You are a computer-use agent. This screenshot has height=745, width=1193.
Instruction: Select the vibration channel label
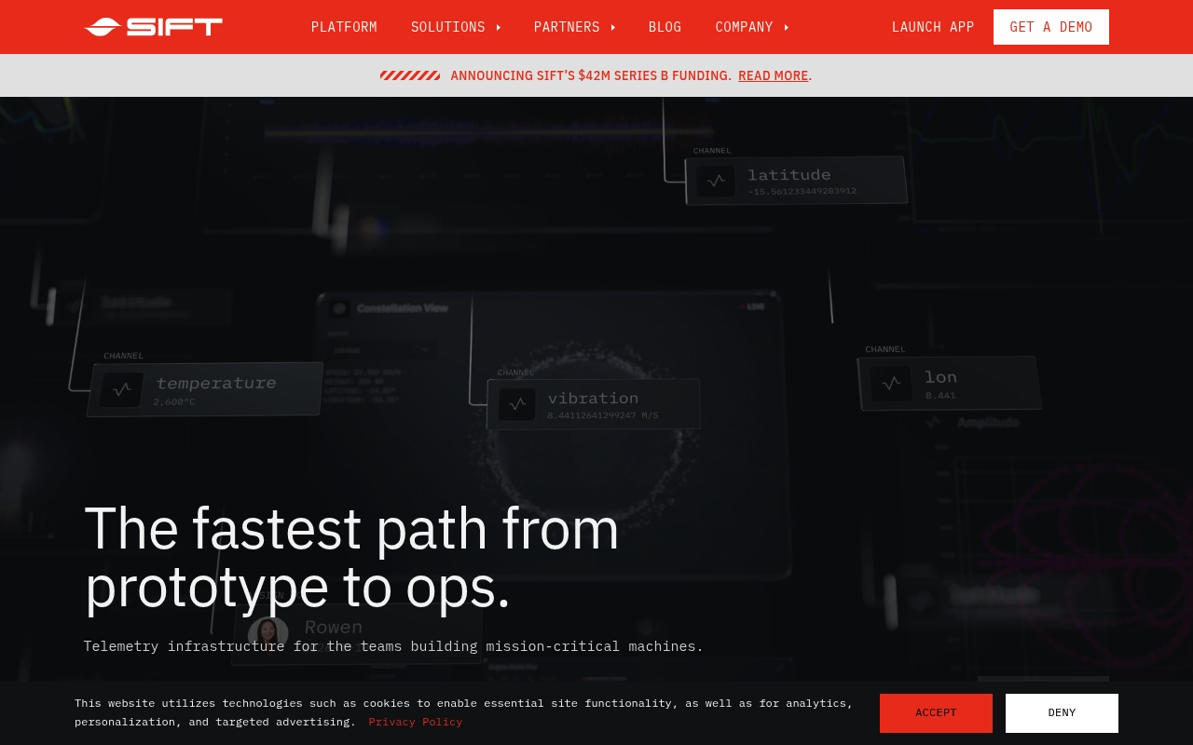pos(593,398)
